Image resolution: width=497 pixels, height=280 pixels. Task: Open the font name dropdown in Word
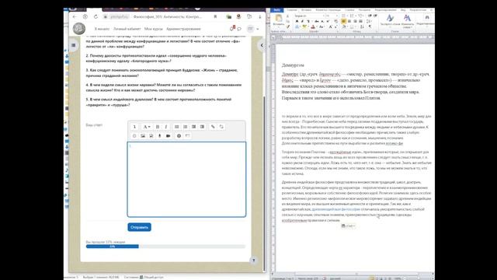323,16
